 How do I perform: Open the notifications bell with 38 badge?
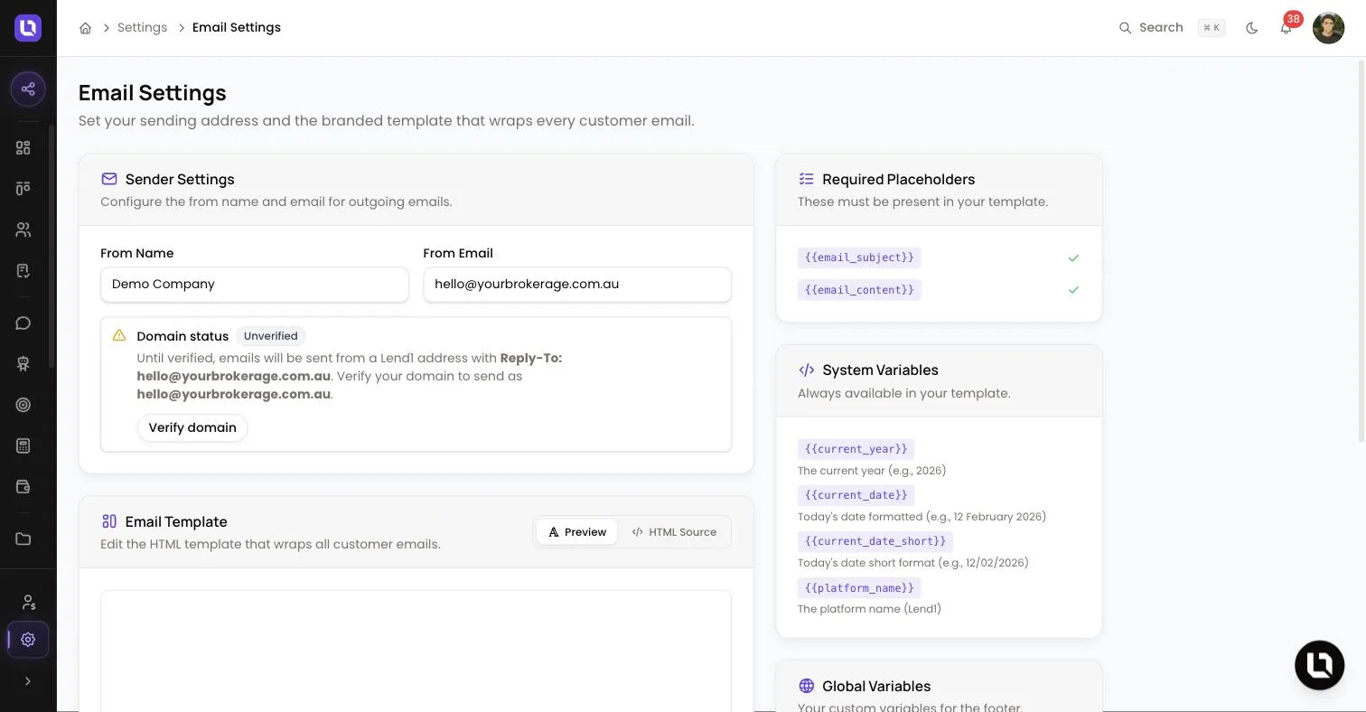pos(1286,28)
